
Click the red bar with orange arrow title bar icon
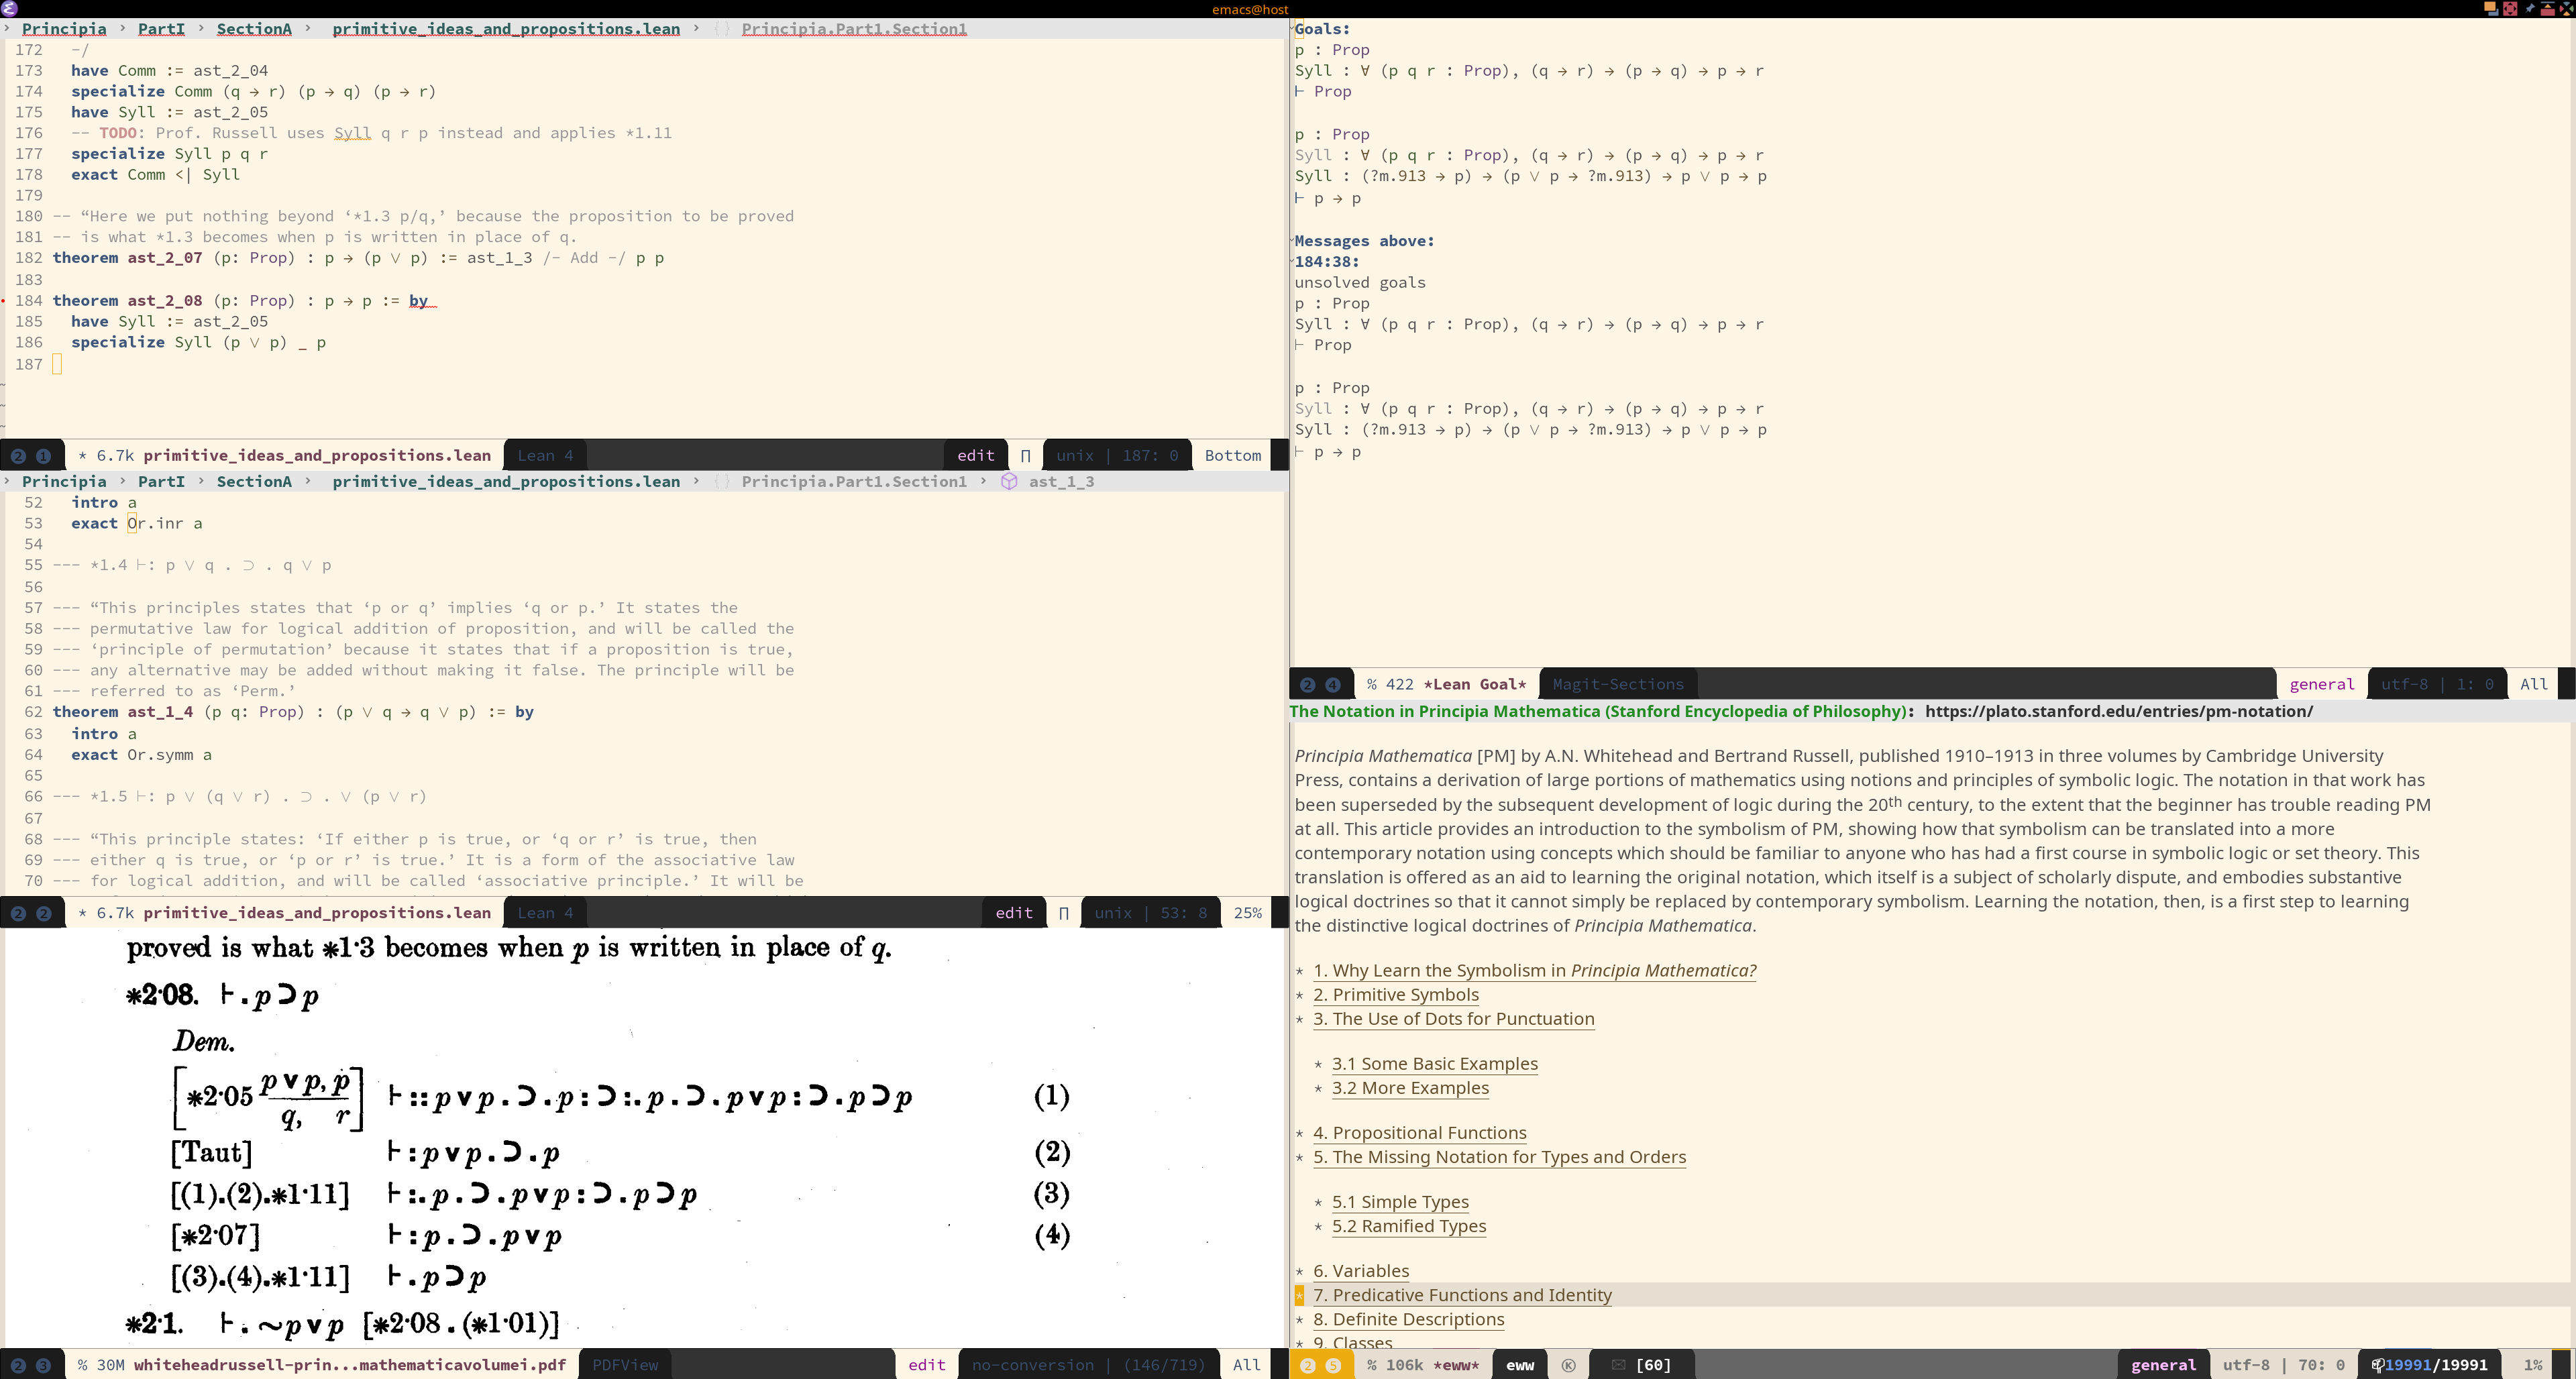pyautogui.click(x=2547, y=8)
